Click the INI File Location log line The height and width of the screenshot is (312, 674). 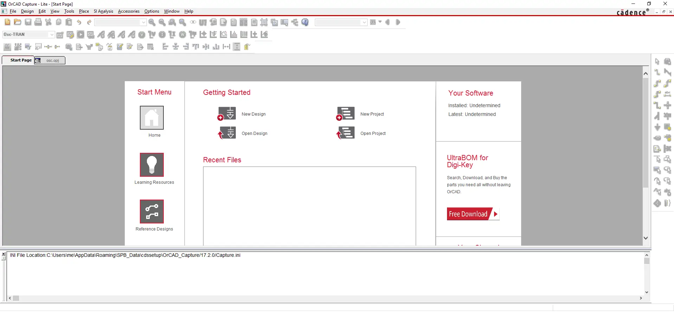(125, 255)
